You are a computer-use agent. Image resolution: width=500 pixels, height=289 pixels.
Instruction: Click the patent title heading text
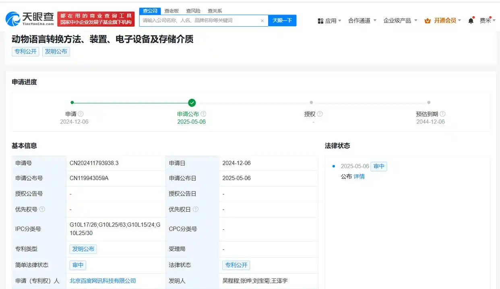tap(103, 39)
